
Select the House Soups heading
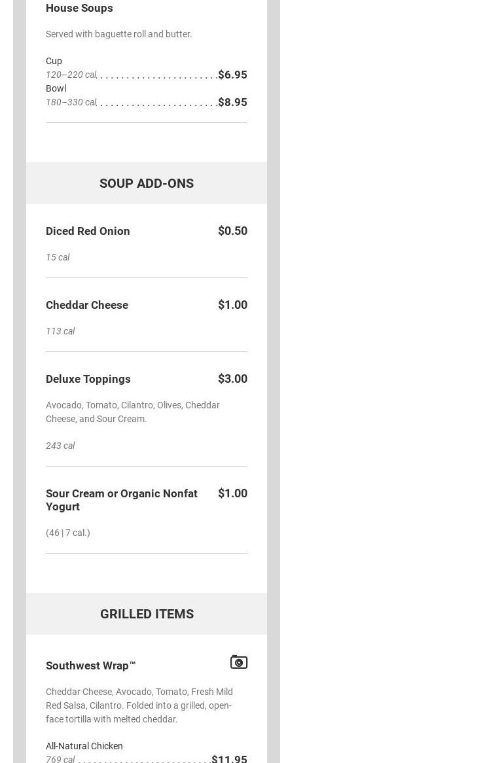tap(79, 8)
